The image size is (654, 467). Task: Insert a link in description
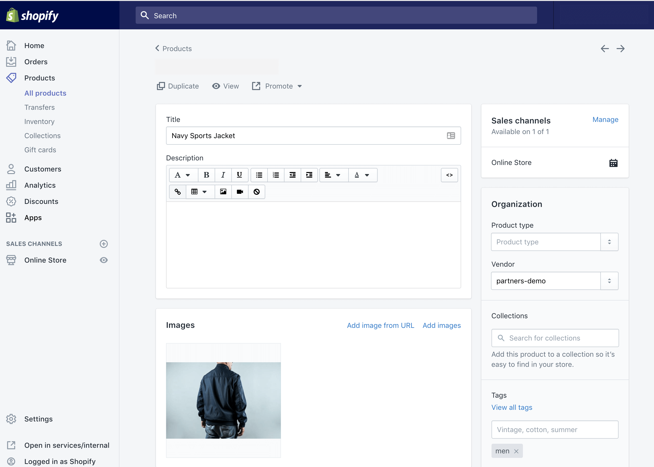click(x=177, y=192)
